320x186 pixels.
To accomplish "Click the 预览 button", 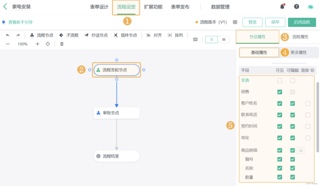I will pos(252,22).
